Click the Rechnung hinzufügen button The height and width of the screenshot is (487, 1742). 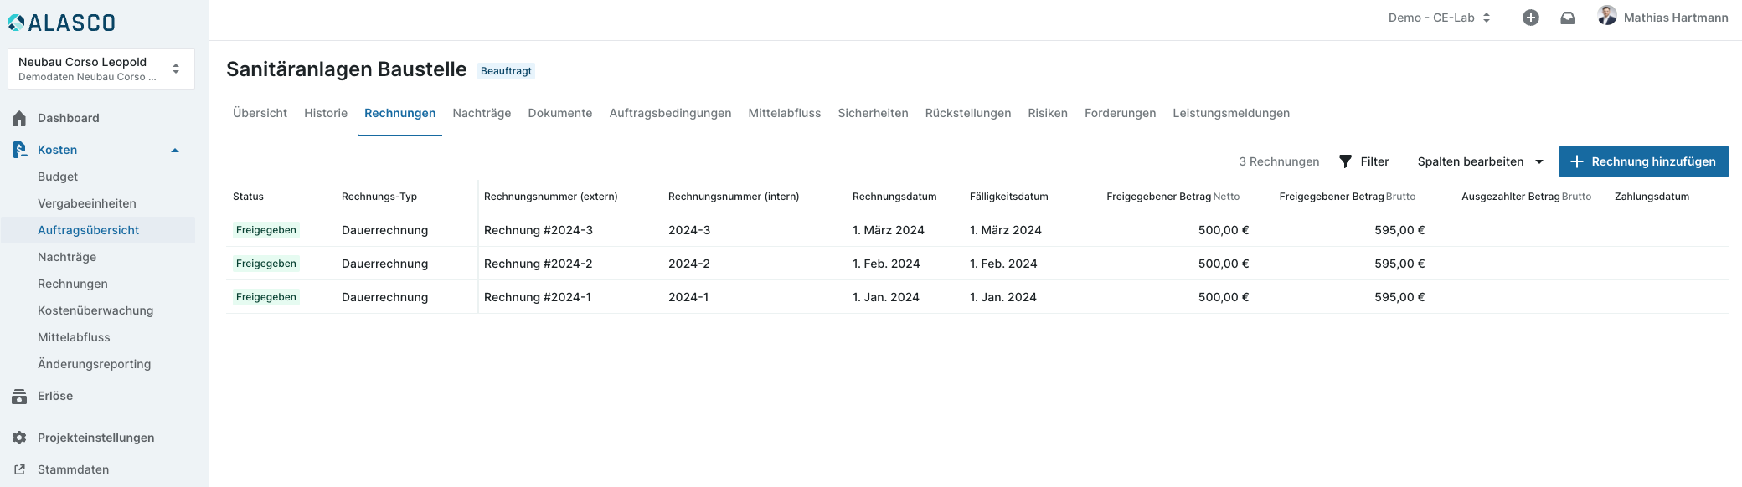[1643, 161]
